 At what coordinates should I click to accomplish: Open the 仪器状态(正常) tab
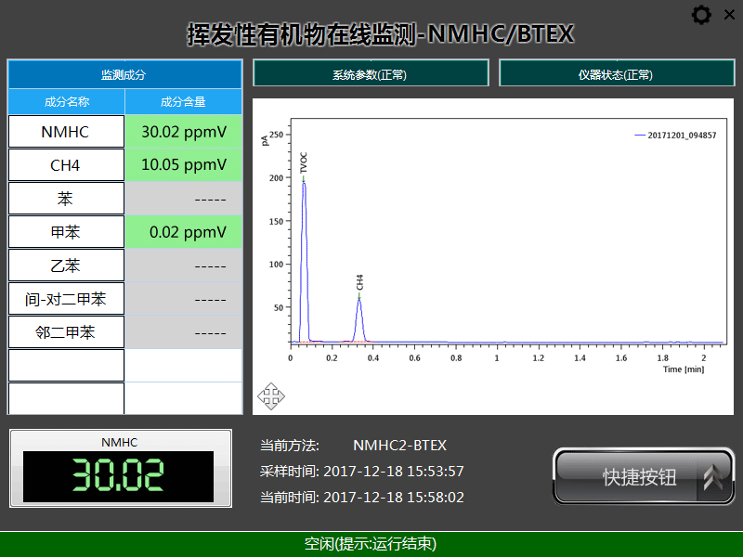(615, 74)
